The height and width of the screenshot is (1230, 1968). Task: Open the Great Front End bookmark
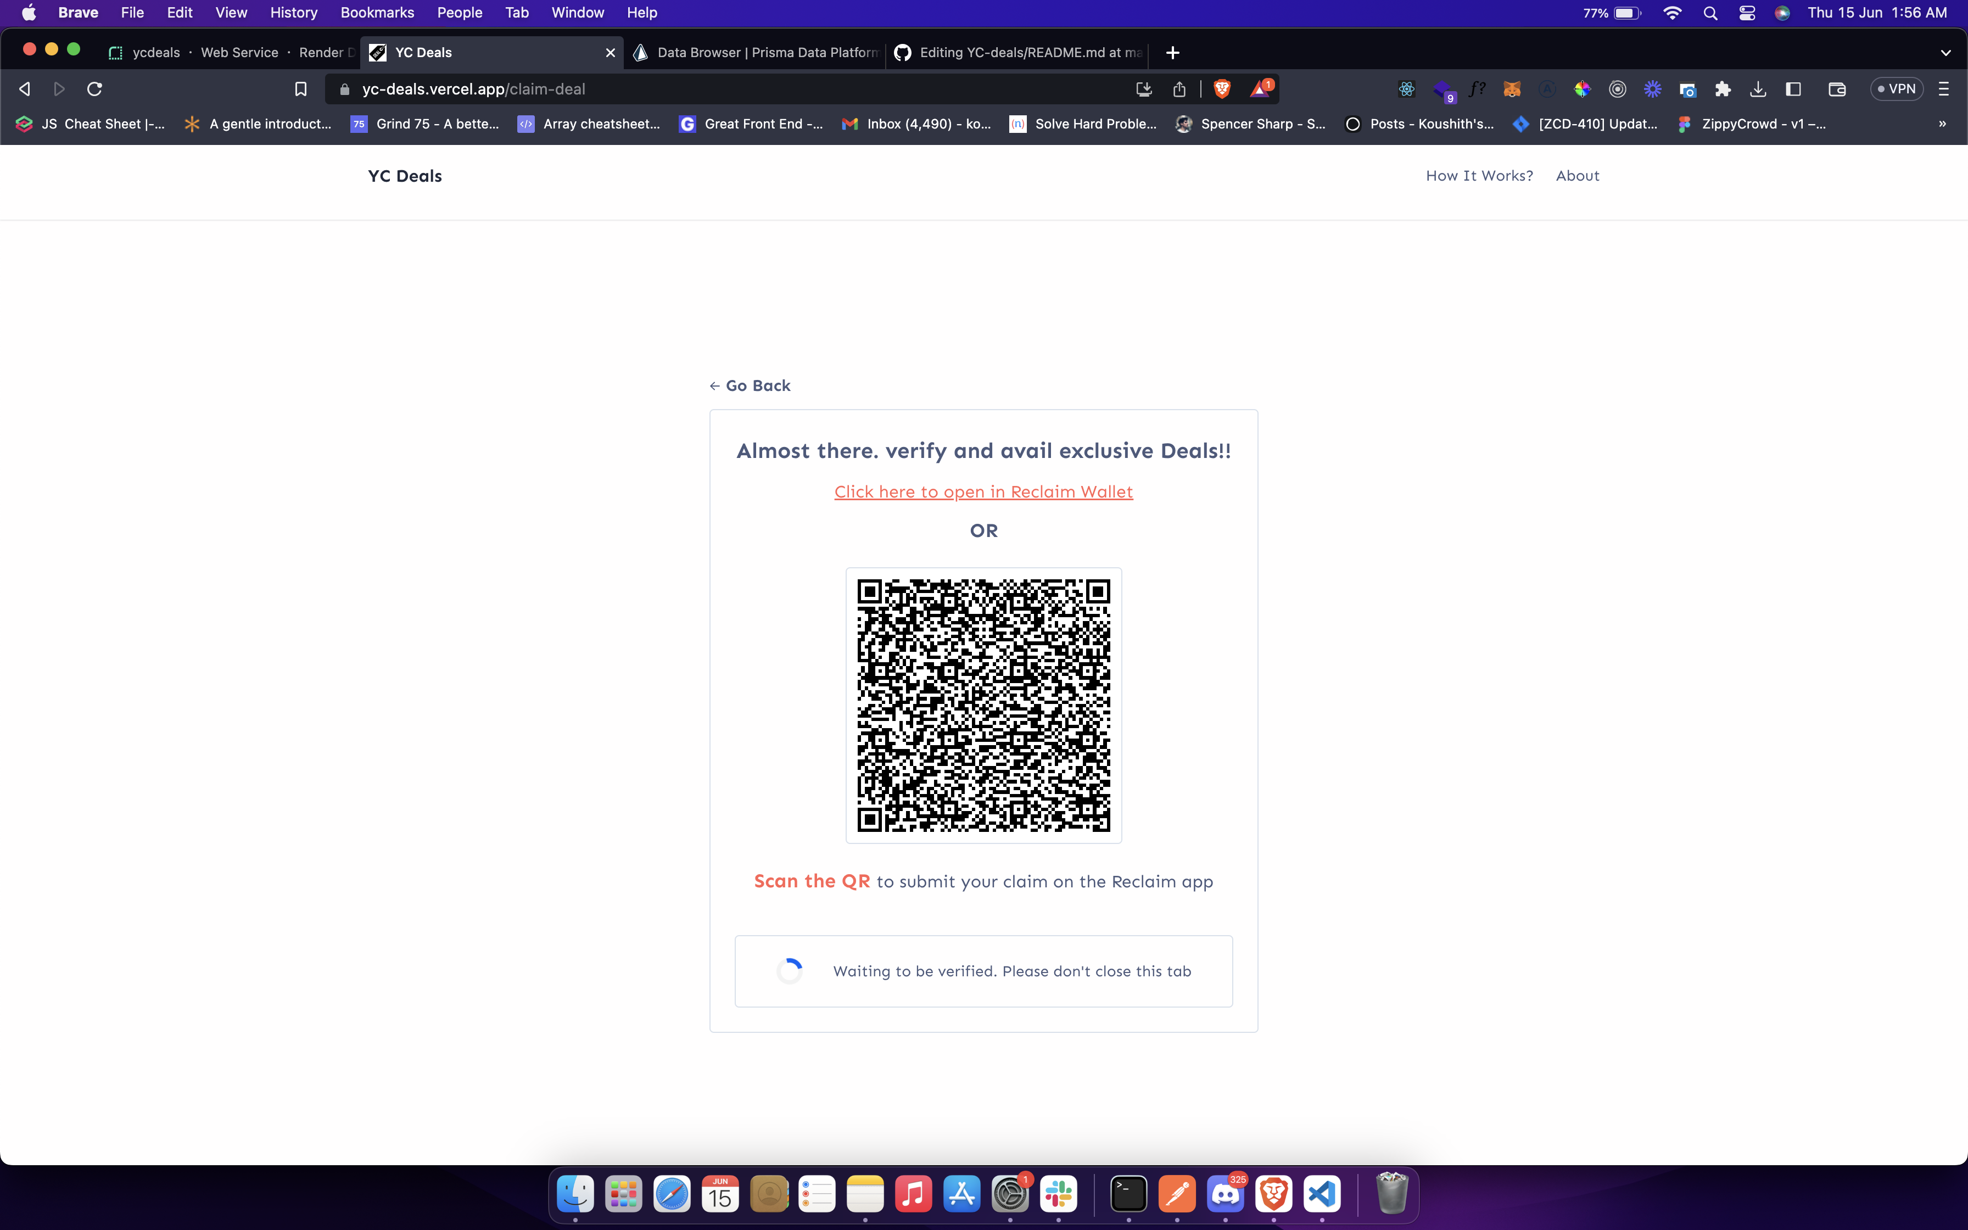pos(751,124)
